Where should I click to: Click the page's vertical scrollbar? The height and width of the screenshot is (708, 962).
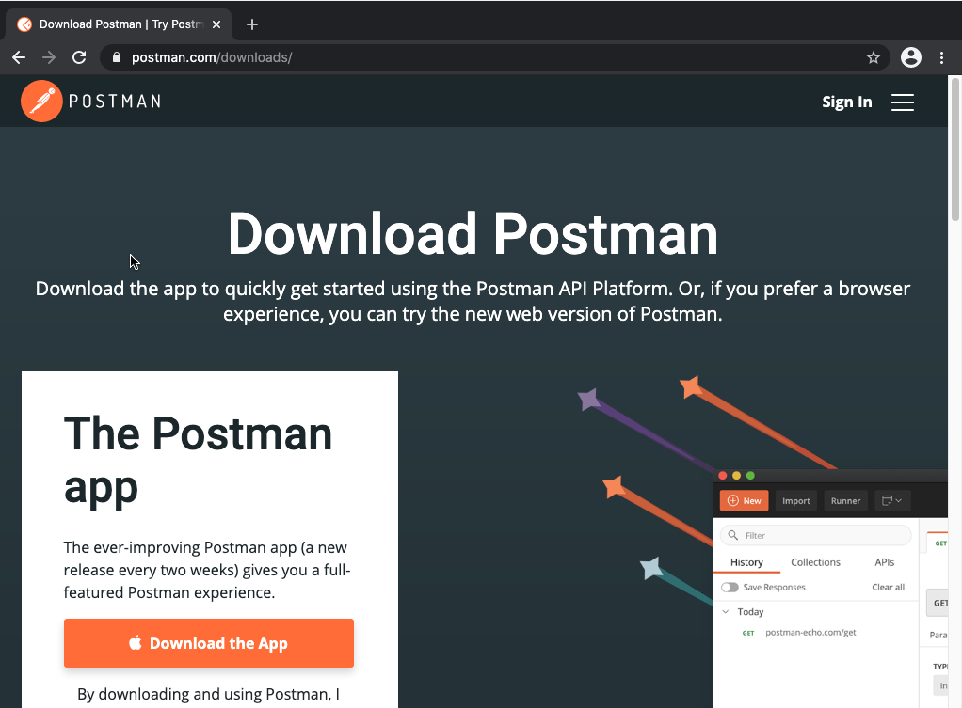[954, 149]
